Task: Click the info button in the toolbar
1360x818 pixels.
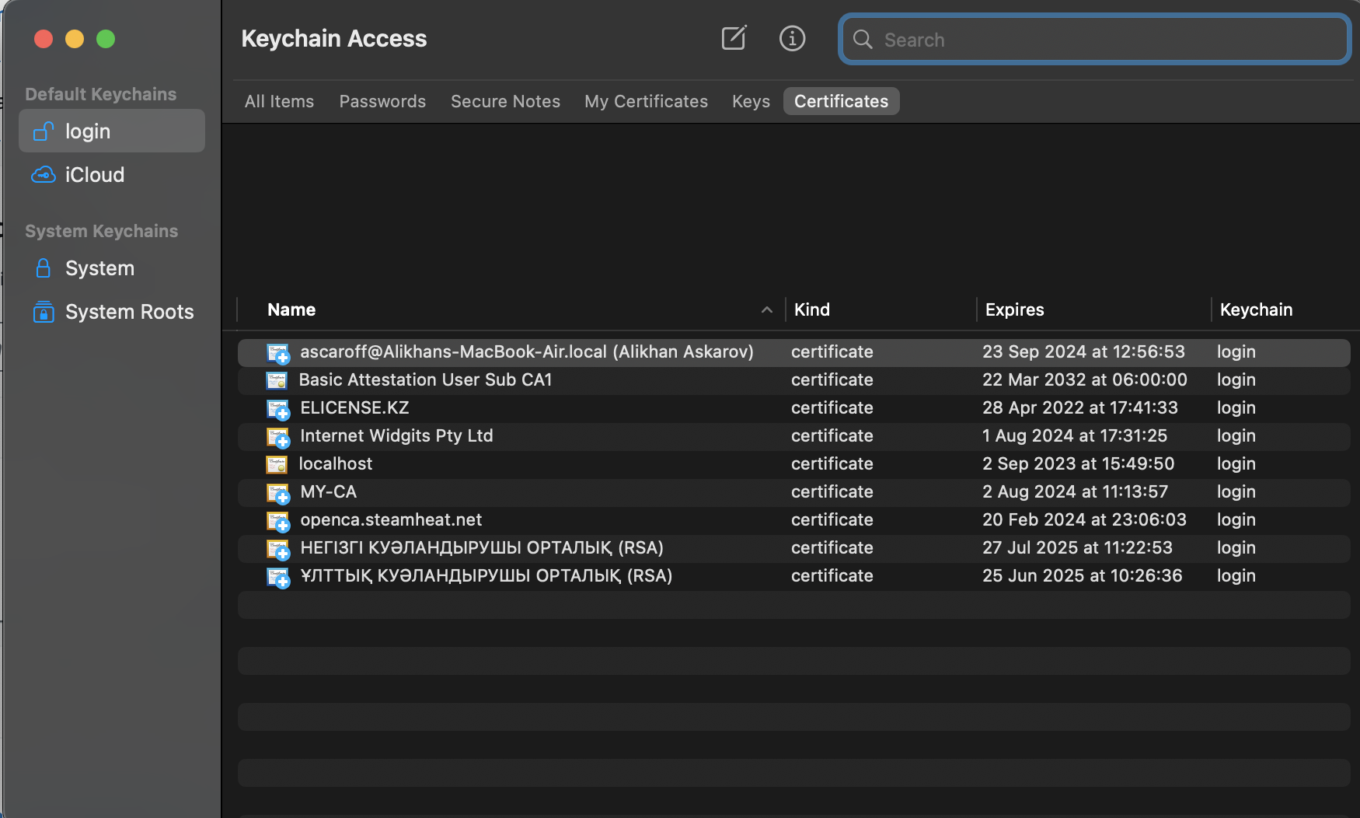Action: click(792, 38)
